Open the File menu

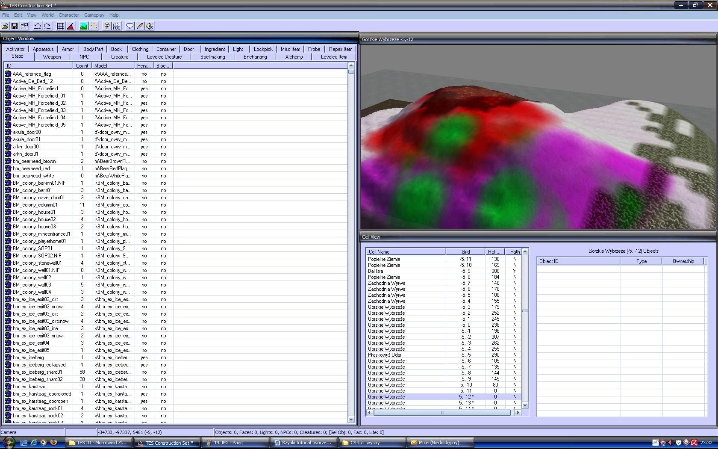click(6, 15)
